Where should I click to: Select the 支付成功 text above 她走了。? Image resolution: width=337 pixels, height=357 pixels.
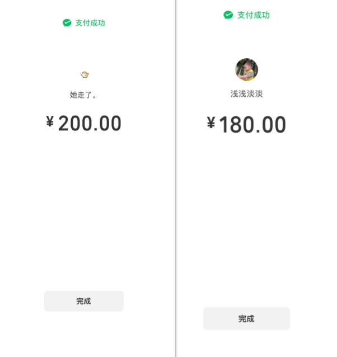(x=90, y=23)
